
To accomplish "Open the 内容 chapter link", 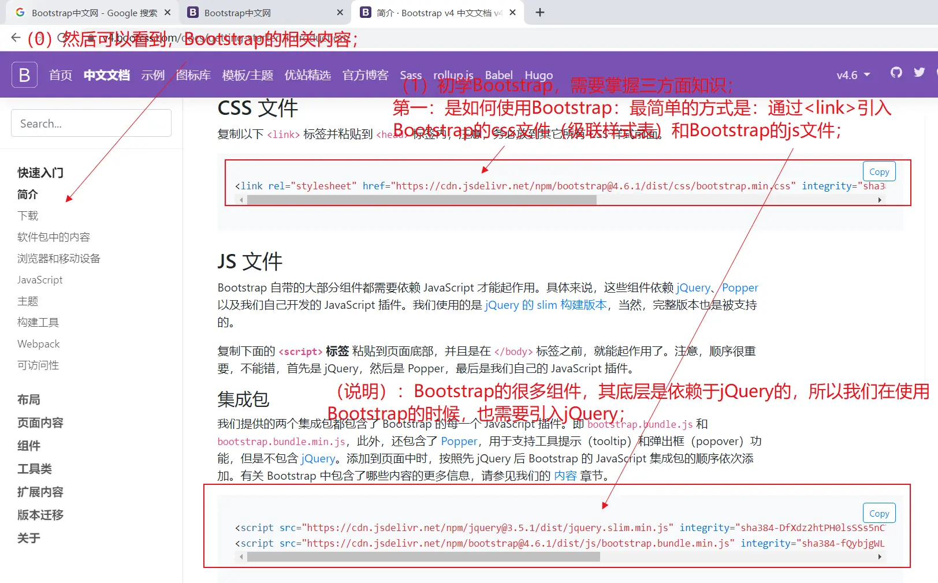I will (565, 476).
